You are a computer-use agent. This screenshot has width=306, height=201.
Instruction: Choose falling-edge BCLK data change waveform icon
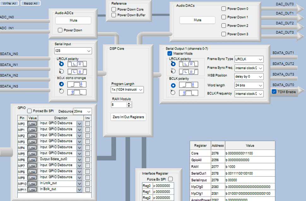pyautogui.click(x=77, y=84)
